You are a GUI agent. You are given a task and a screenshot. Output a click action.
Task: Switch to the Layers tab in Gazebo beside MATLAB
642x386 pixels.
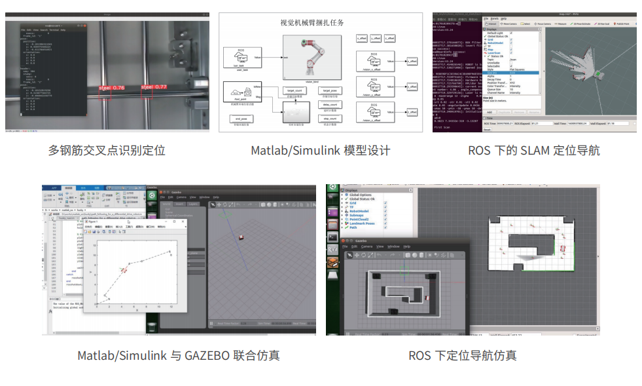[x=193, y=204]
